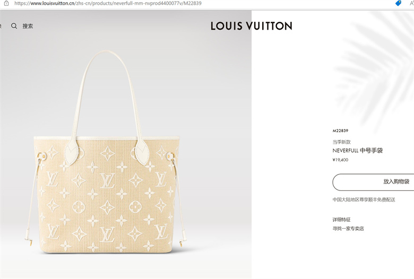Screen dimensions: 414x279
Task: Click the magnifying glass search icon
Action: point(14,26)
